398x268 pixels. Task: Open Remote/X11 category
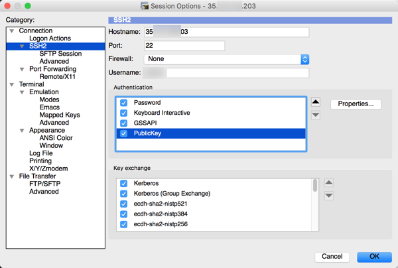57,77
